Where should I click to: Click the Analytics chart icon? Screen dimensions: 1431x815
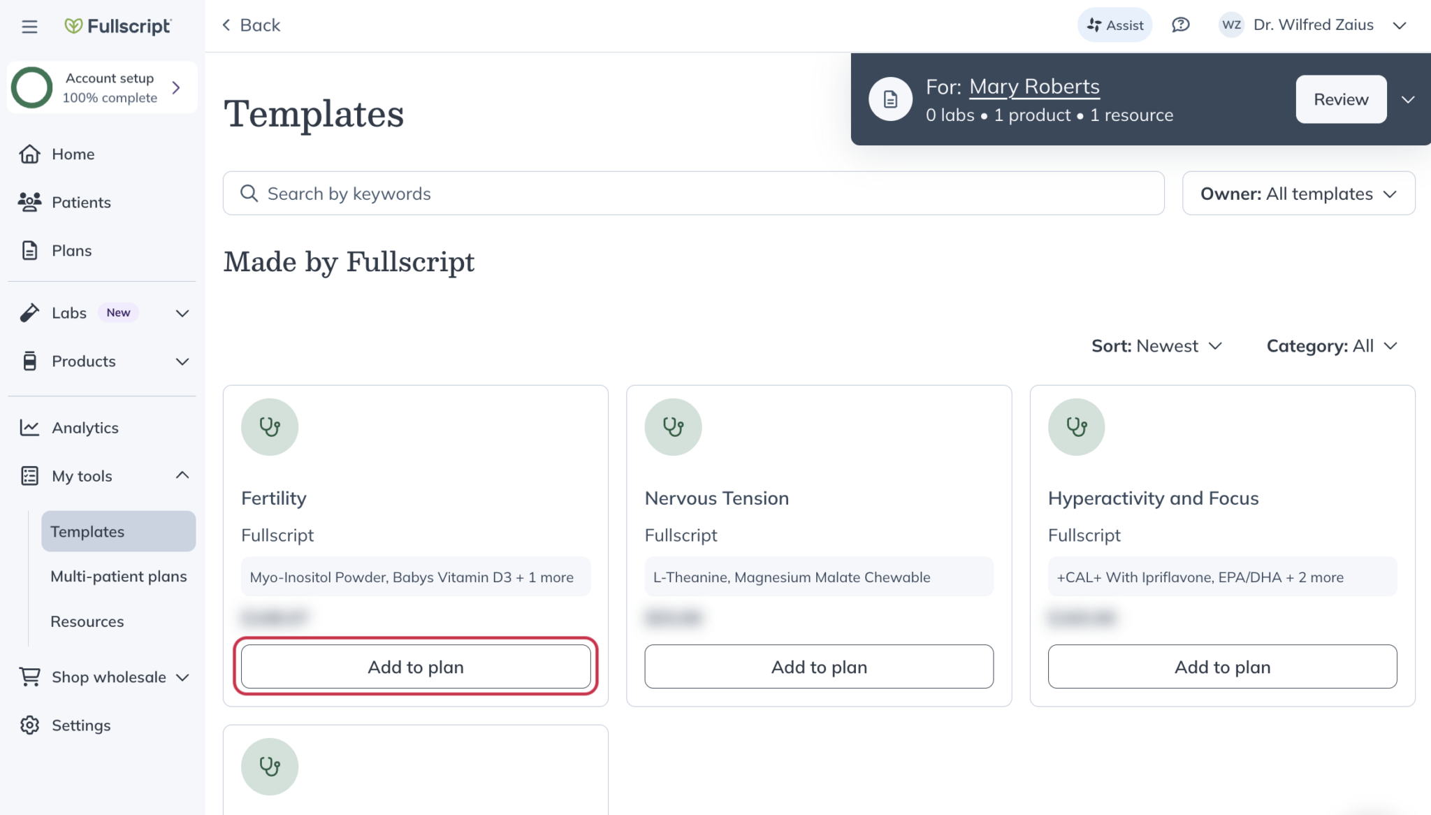point(29,427)
